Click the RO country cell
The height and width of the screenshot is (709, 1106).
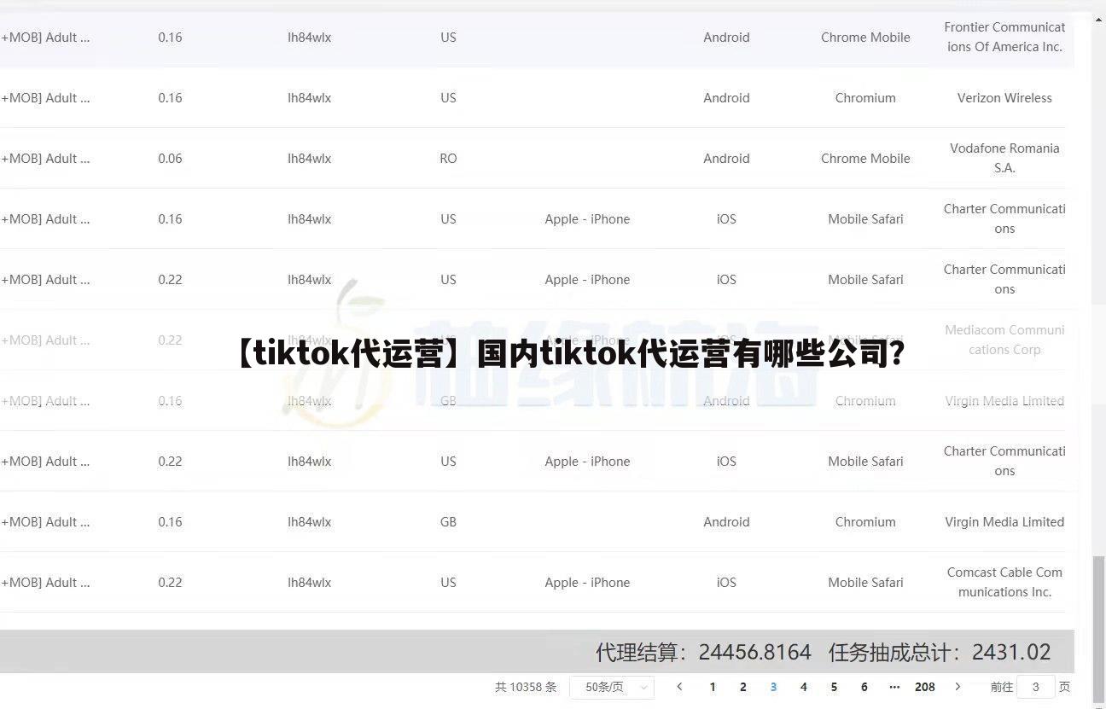coord(448,158)
